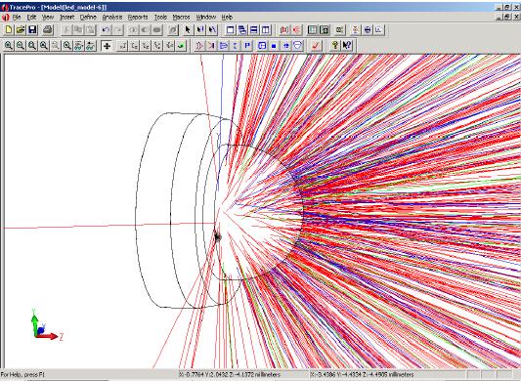Click the blue P toolbar icon
Image resolution: width=521 pixels, height=381 pixels.
pos(247,46)
